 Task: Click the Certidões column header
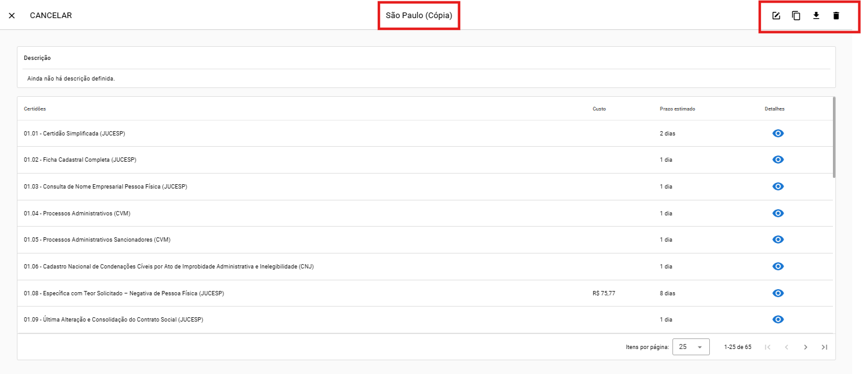coord(35,109)
